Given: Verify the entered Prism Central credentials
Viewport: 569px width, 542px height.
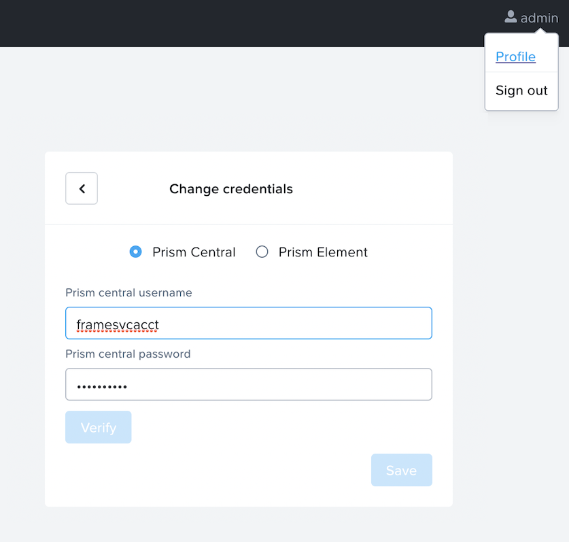Looking at the screenshot, I should coord(98,427).
